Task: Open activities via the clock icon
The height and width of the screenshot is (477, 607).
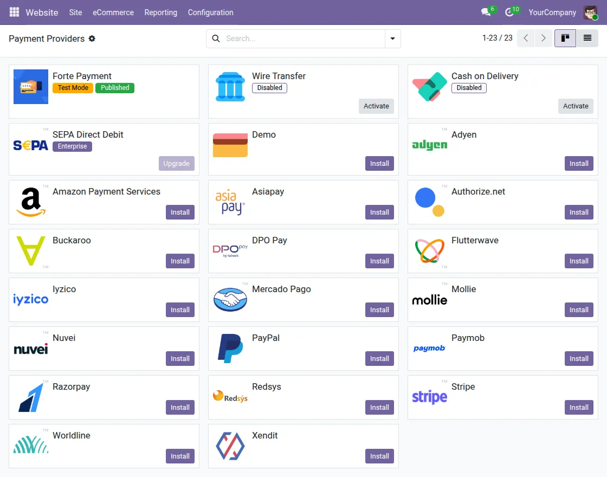Action: tap(508, 12)
